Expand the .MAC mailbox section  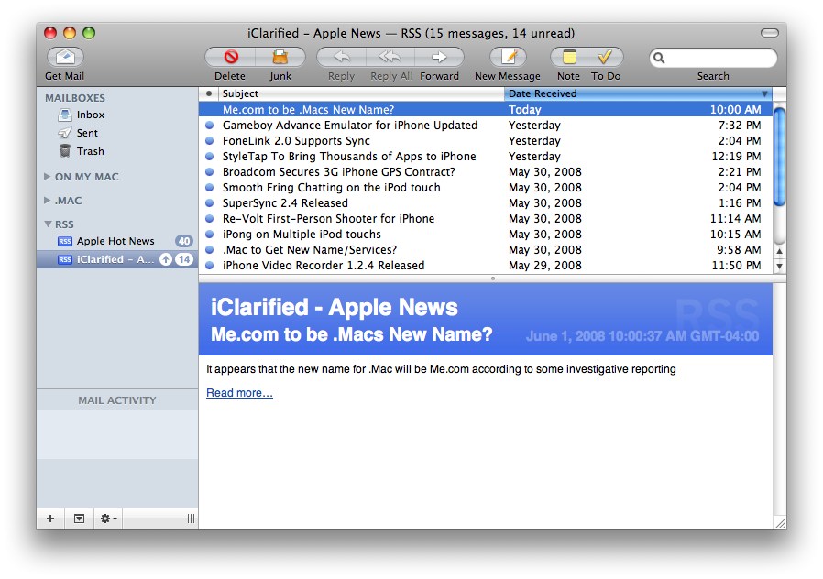coord(48,201)
